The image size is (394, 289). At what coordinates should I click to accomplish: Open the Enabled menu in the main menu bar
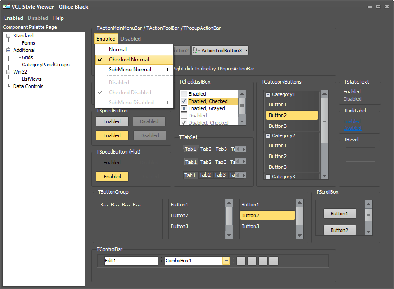(x=14, y=18)
